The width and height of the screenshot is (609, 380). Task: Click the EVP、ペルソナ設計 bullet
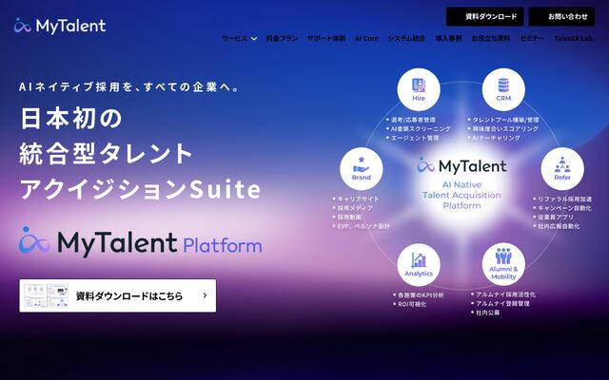(x=363, y=226)
